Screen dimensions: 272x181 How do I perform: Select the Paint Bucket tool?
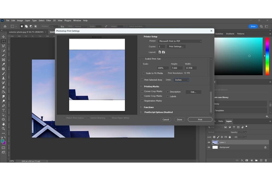3,92
